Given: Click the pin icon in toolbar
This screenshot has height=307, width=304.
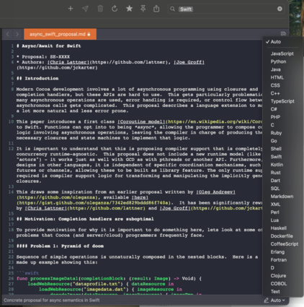Looking at the screenshot, I should 143,9.
